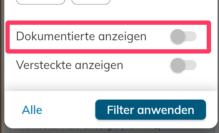The image size is (219, 133).
Task: Enable the Dokumentierte anzeigen switch
Action: coord(183,37)
